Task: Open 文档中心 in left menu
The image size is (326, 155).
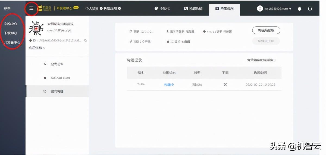Action: point(11,24)
